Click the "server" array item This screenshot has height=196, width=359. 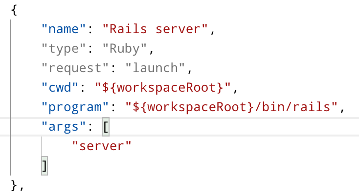coord(102,146)
